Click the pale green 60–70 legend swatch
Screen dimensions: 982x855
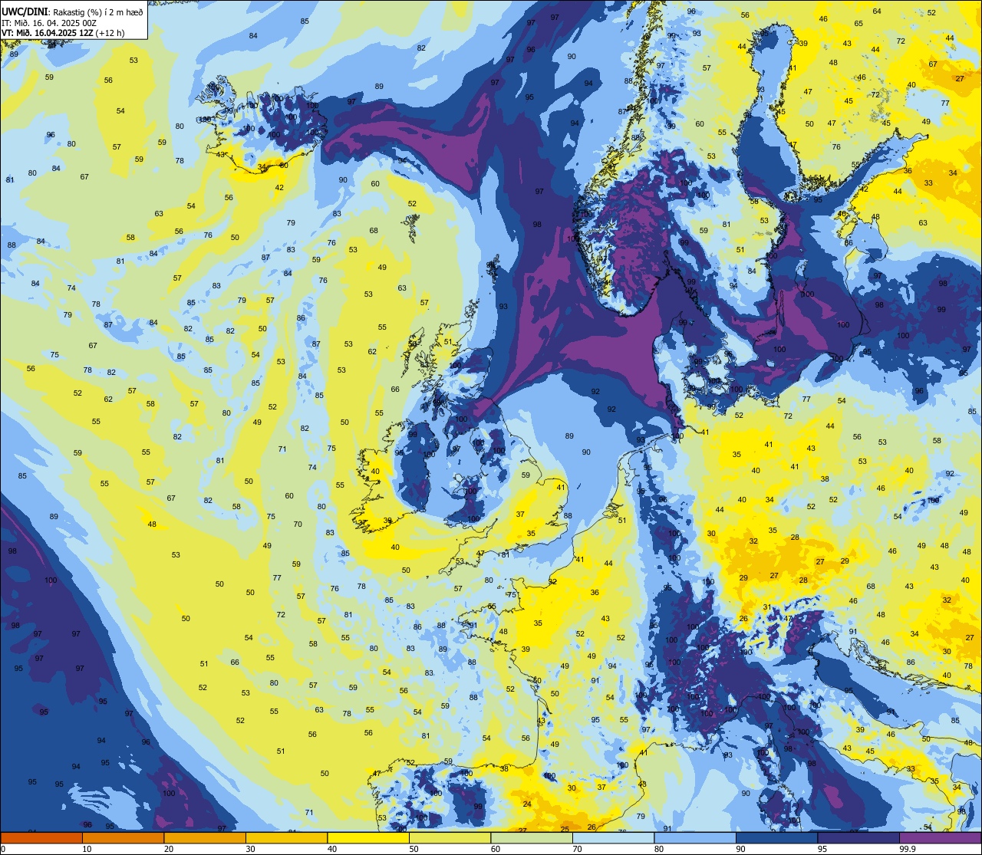pyautogui.click(x=532, y=837)
